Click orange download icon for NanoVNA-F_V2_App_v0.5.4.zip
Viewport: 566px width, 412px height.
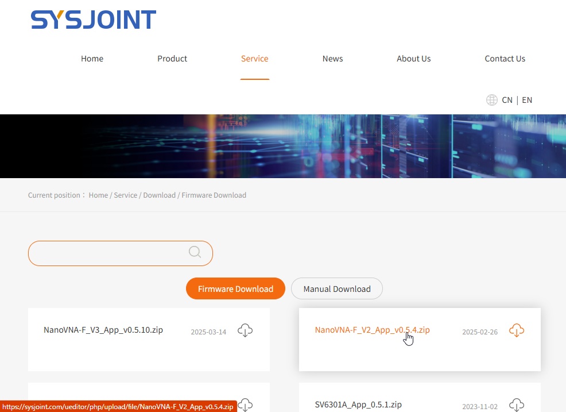click(517, 330)
